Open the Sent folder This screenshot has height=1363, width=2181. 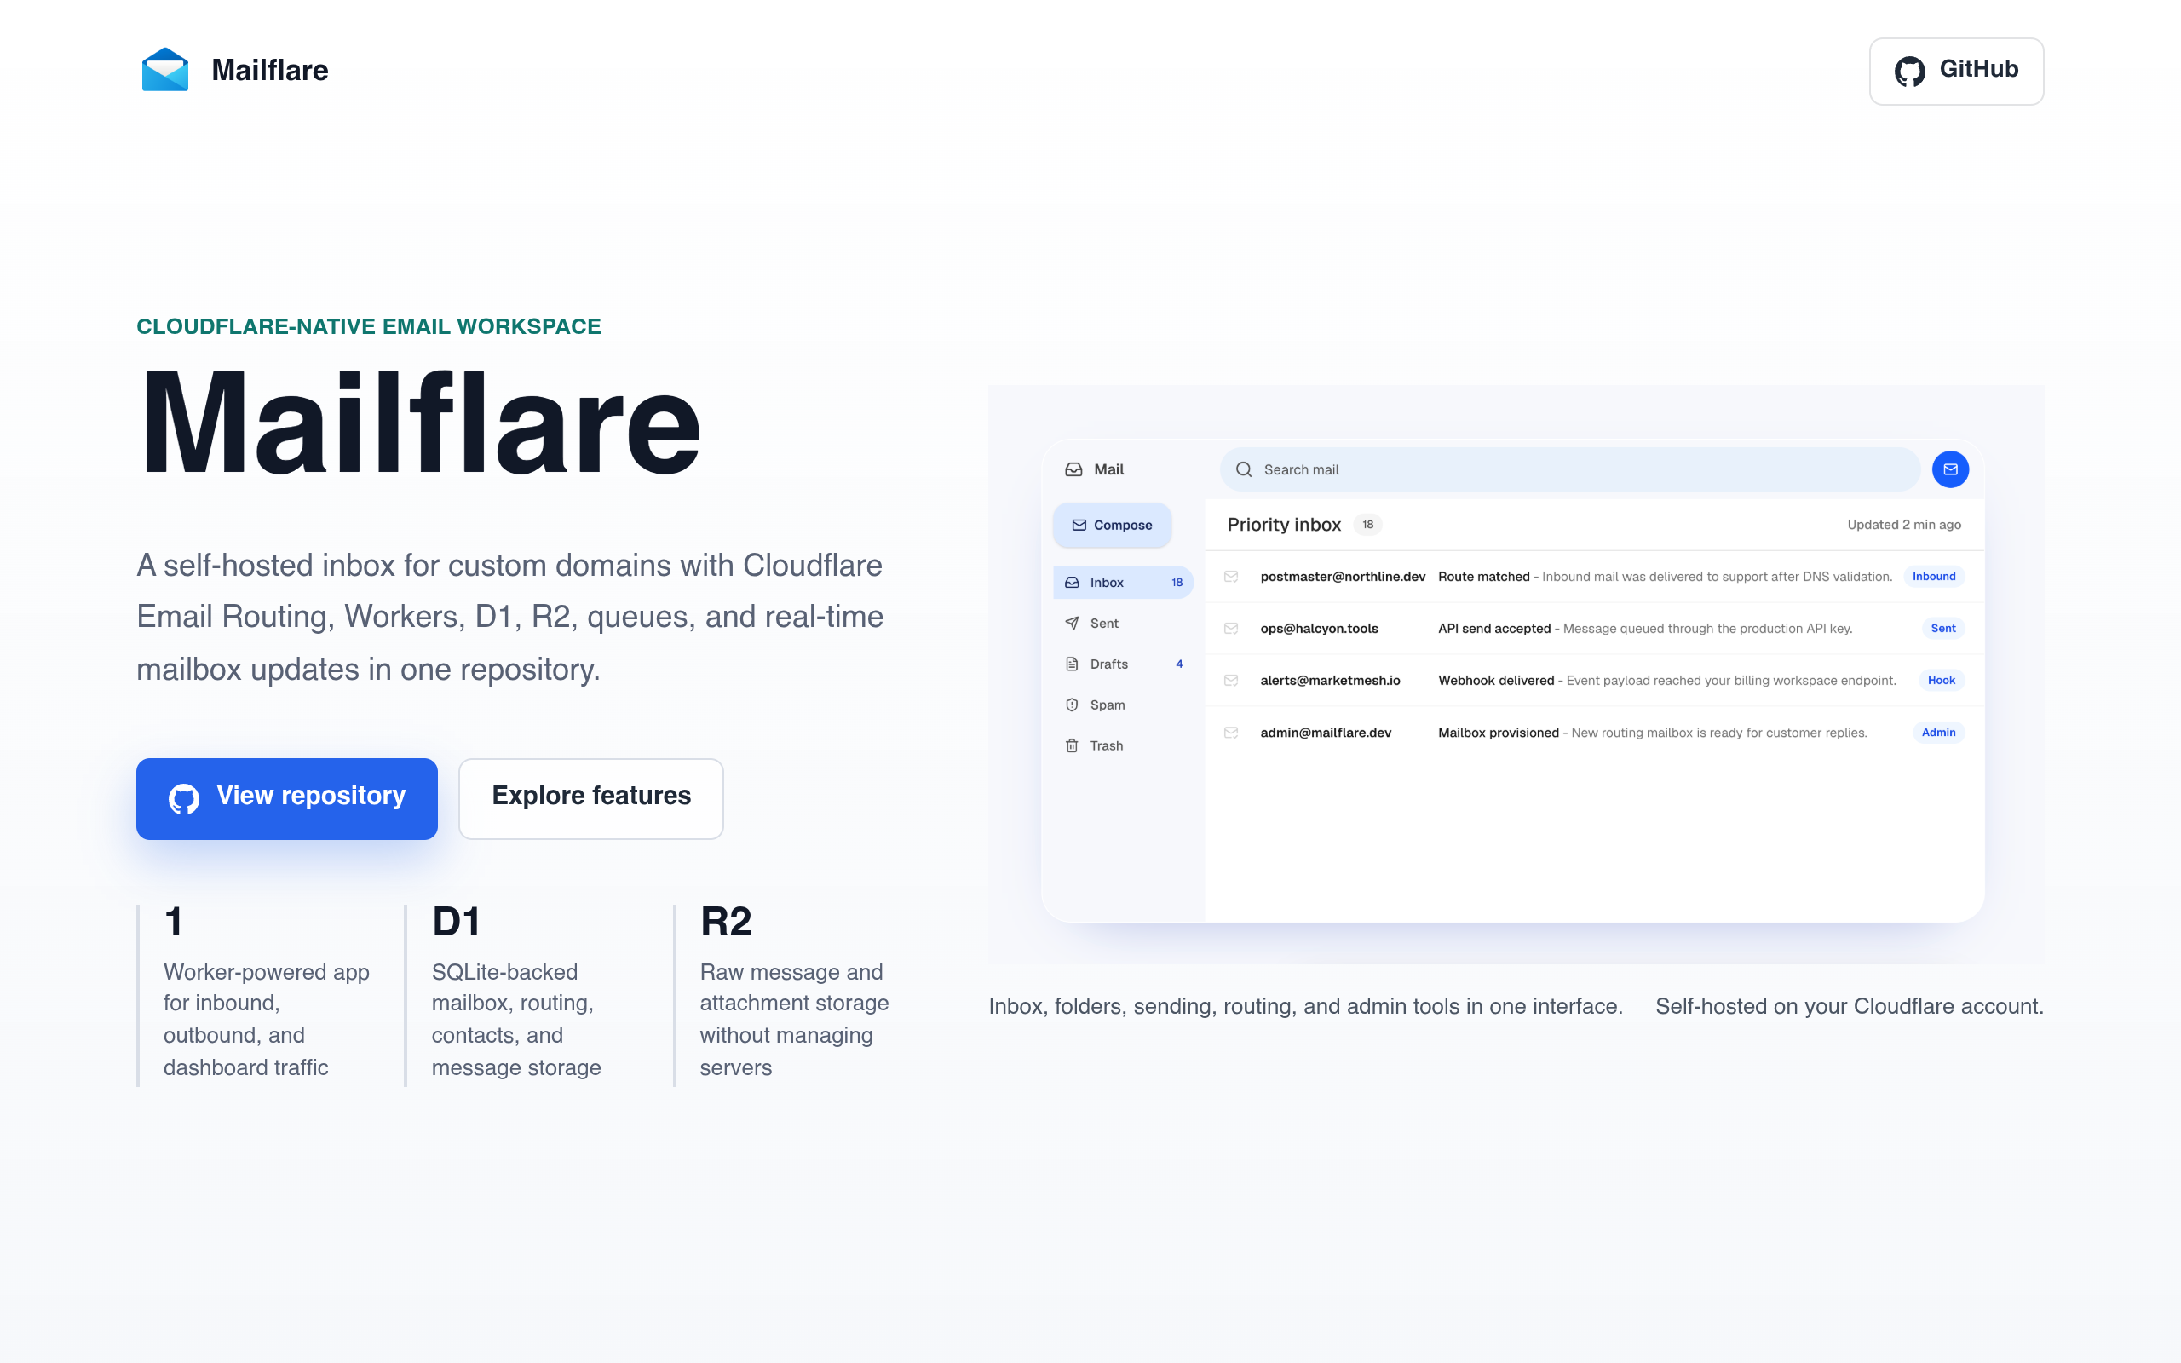pos(1123,623)
